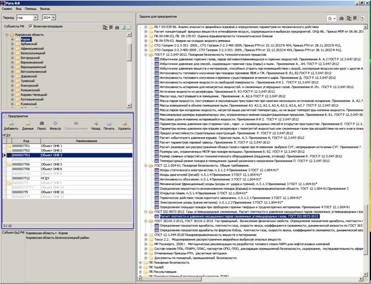Select the Зуевский district folder
Viewport: 371px width, 284px height.
point(29,82)
